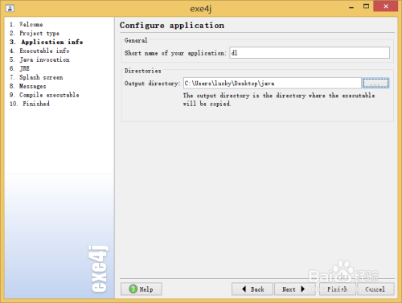The width and height of the screenshot is (402, 303).
Task: Cancel the exe4j wizard
Action: click(x=375, y=289)
